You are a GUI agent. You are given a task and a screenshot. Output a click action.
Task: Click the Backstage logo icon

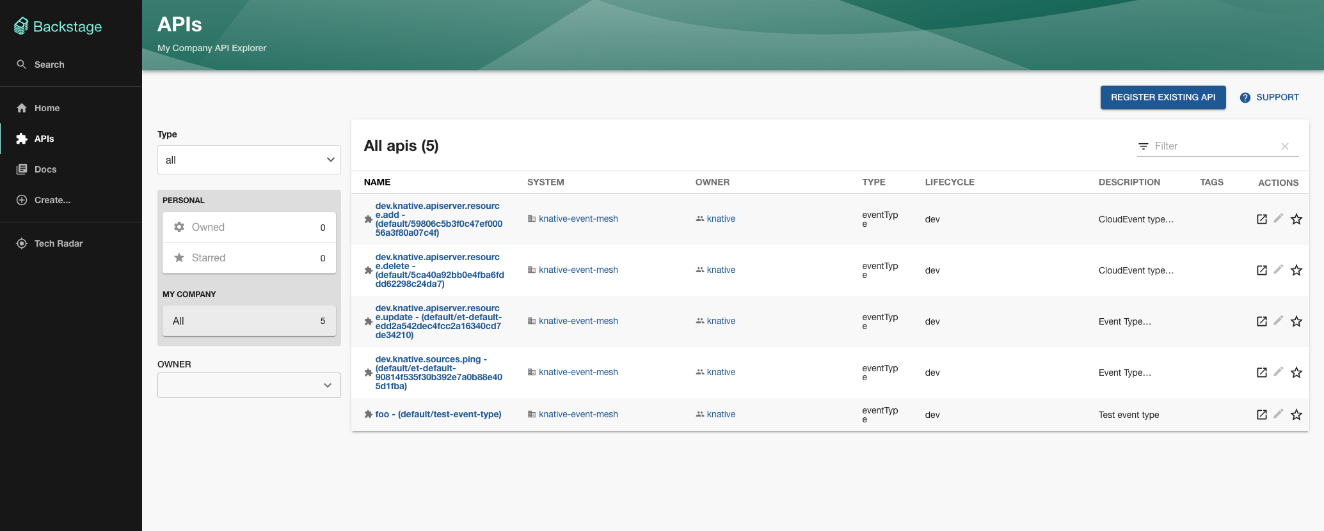click(21, 26)
